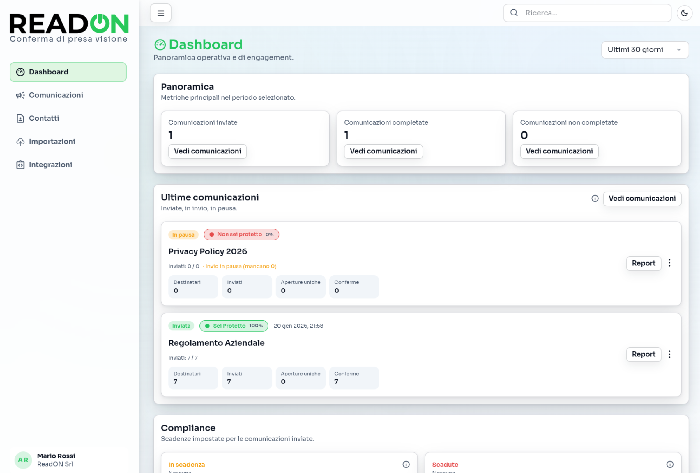Click the Integrazioni code brackets icon
The width and height of the screenshot is (700, 473).
(x=20, y=165)
